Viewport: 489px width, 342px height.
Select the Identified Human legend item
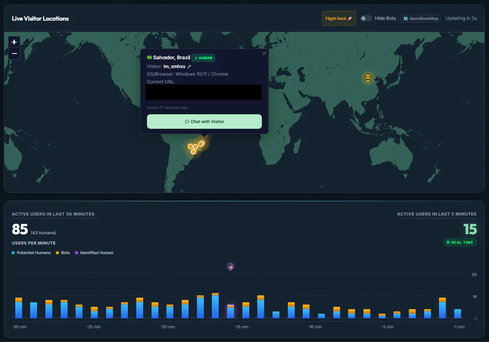click(94, 253)
